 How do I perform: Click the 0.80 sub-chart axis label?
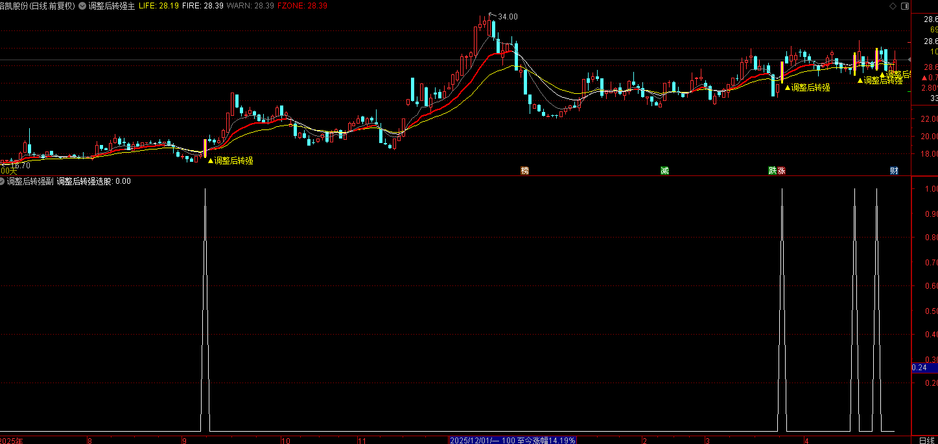coord(931,238)
